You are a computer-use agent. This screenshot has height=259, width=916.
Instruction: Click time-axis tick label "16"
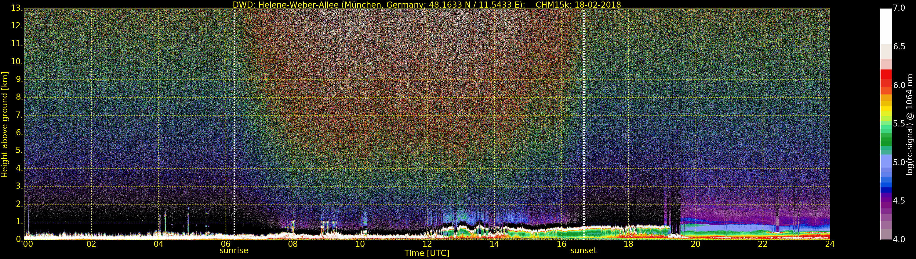coord(562,244)
